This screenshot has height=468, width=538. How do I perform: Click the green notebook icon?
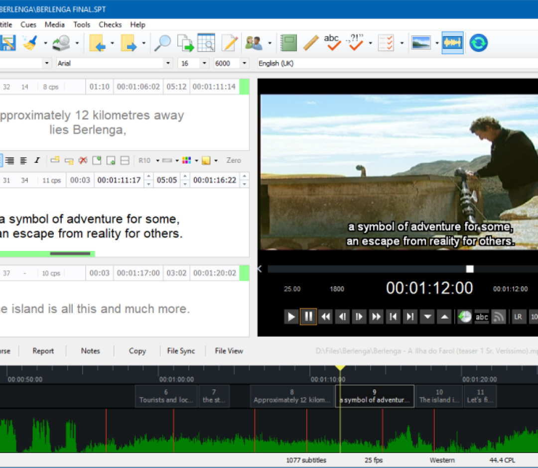(288, 43)
